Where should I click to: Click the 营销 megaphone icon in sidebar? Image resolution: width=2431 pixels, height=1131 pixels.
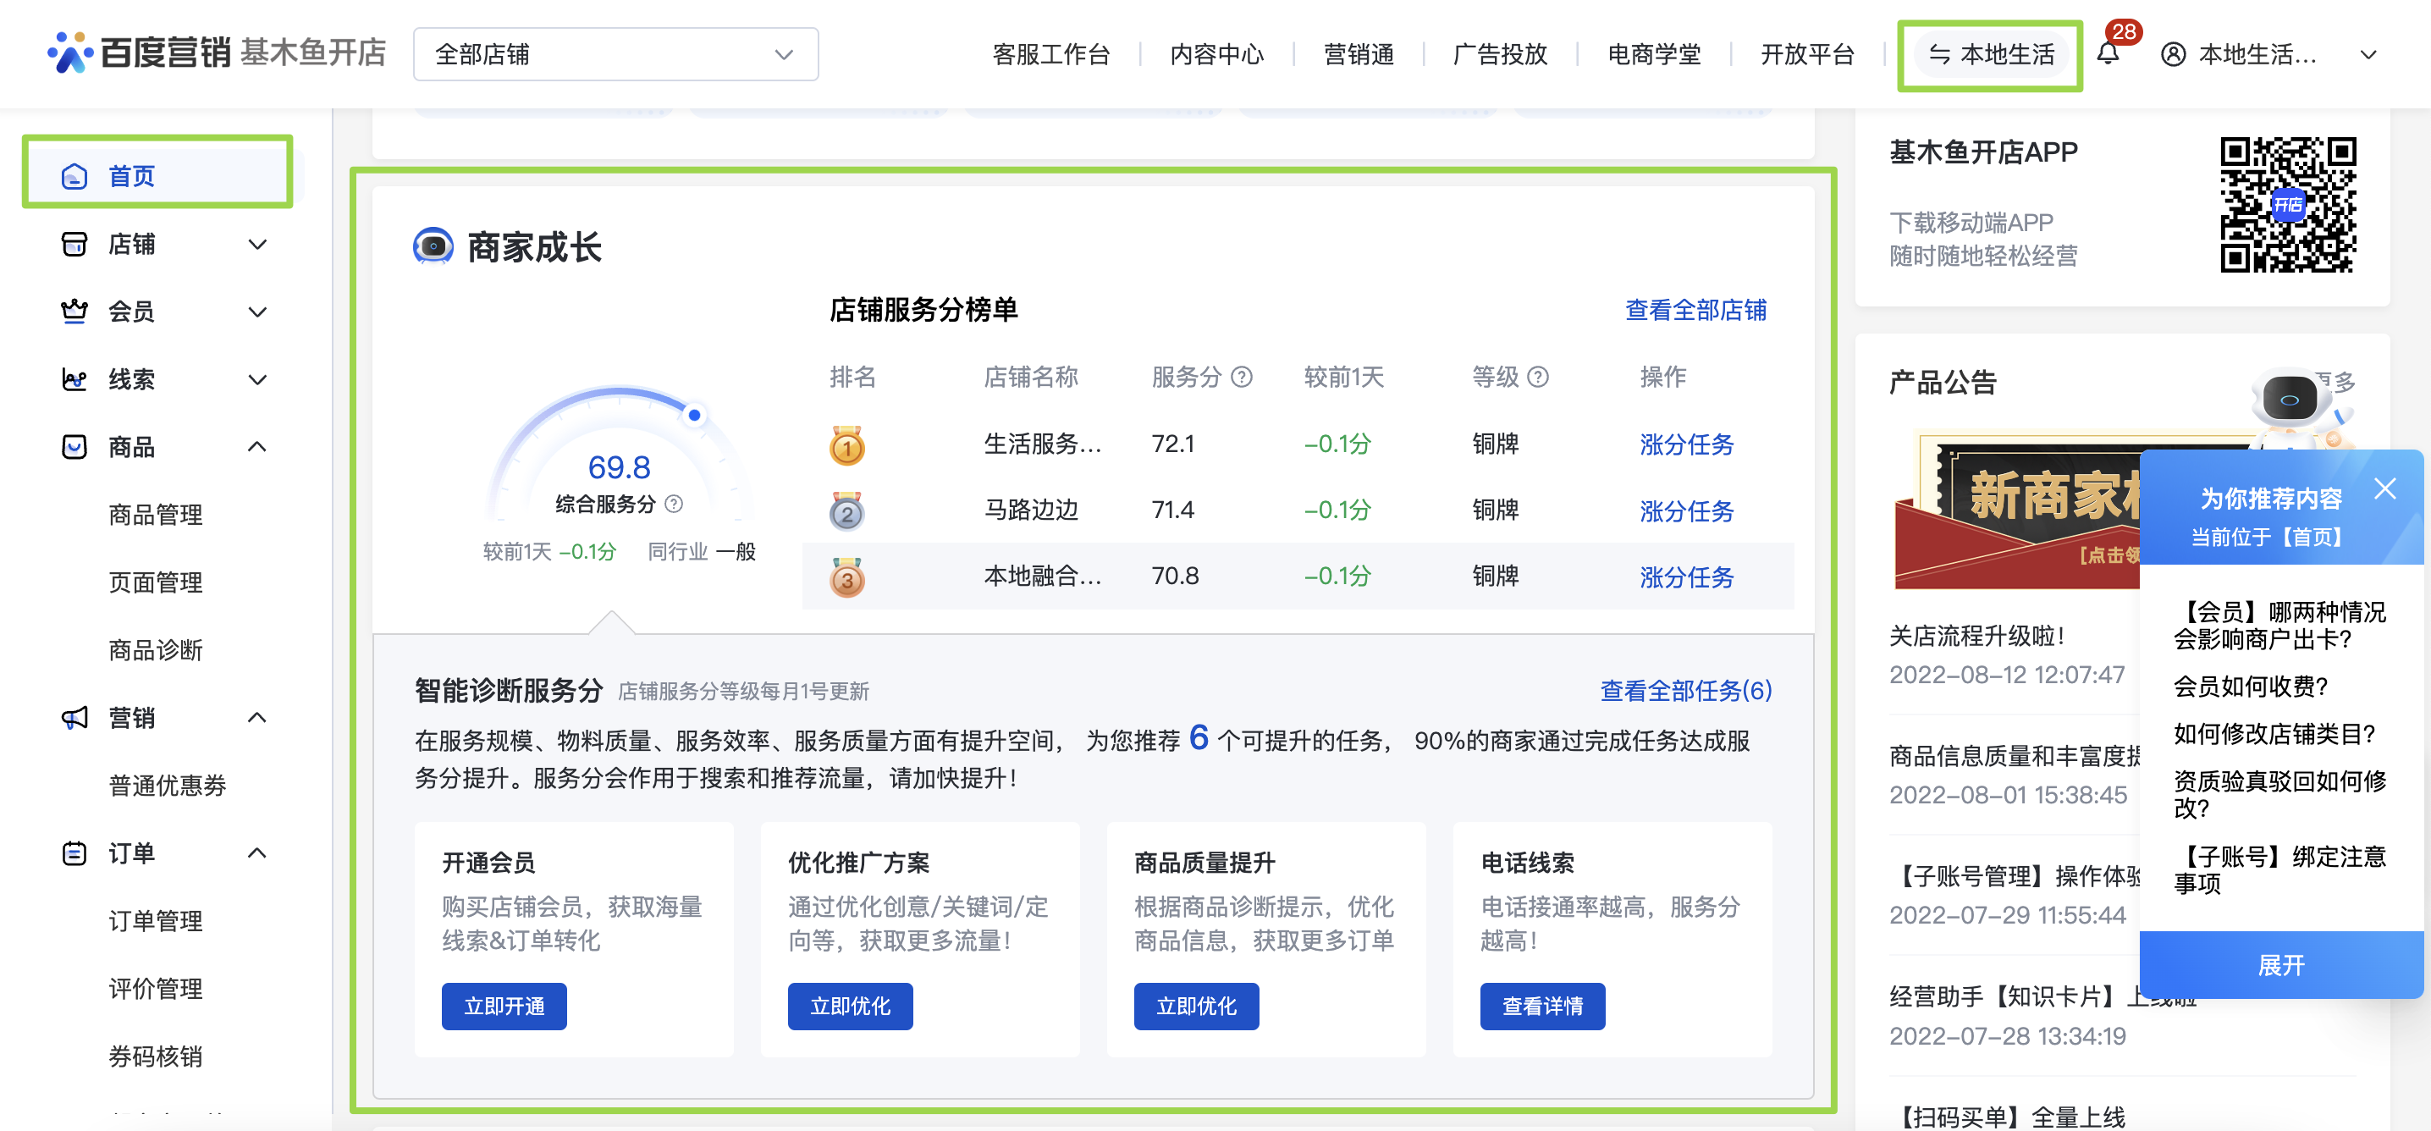coord(74,718)
